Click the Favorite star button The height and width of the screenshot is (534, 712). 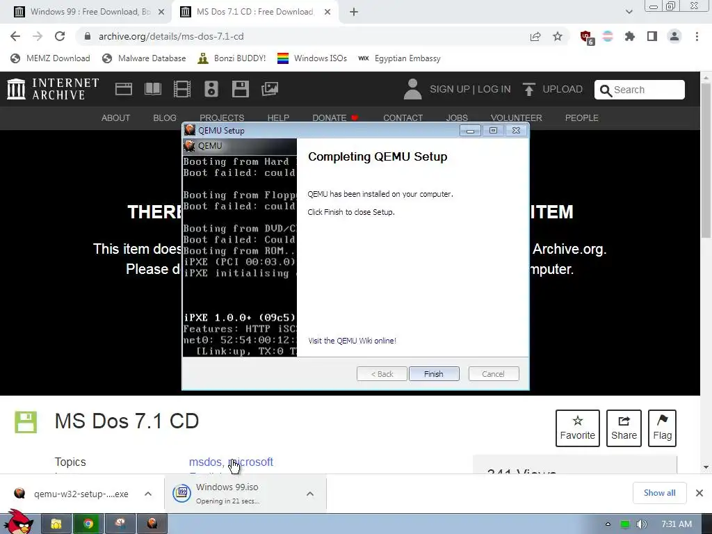(578, 428)
